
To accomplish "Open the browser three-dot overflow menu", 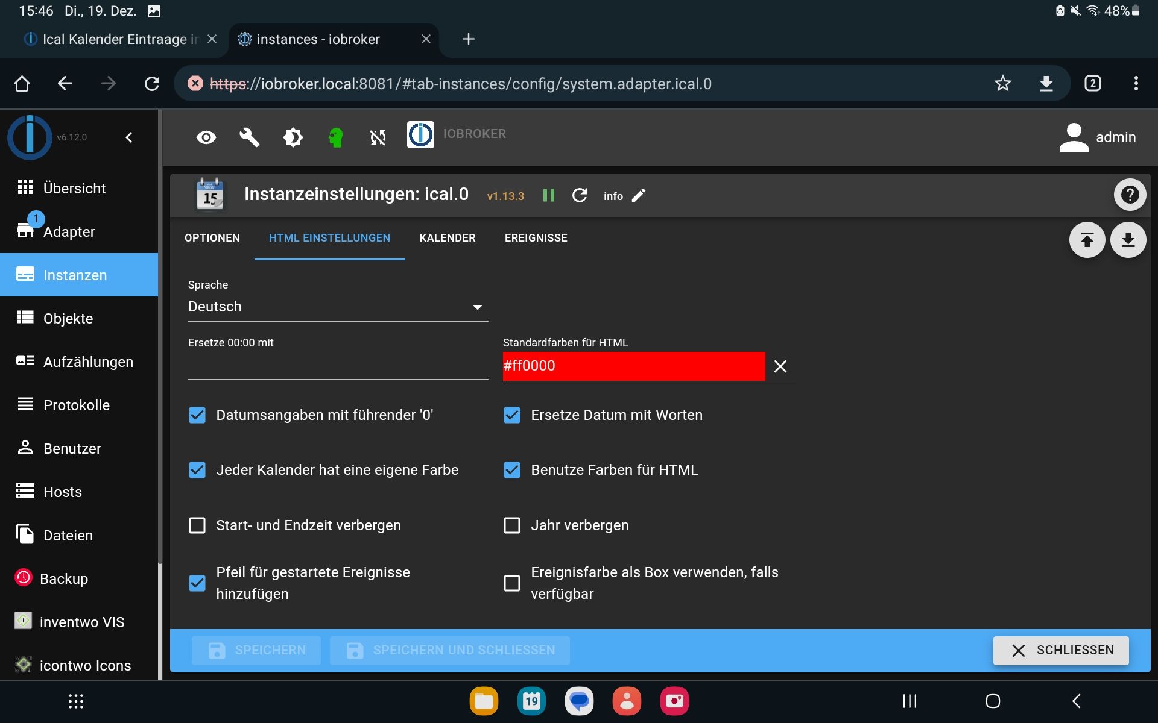I will click(1136, 83).
